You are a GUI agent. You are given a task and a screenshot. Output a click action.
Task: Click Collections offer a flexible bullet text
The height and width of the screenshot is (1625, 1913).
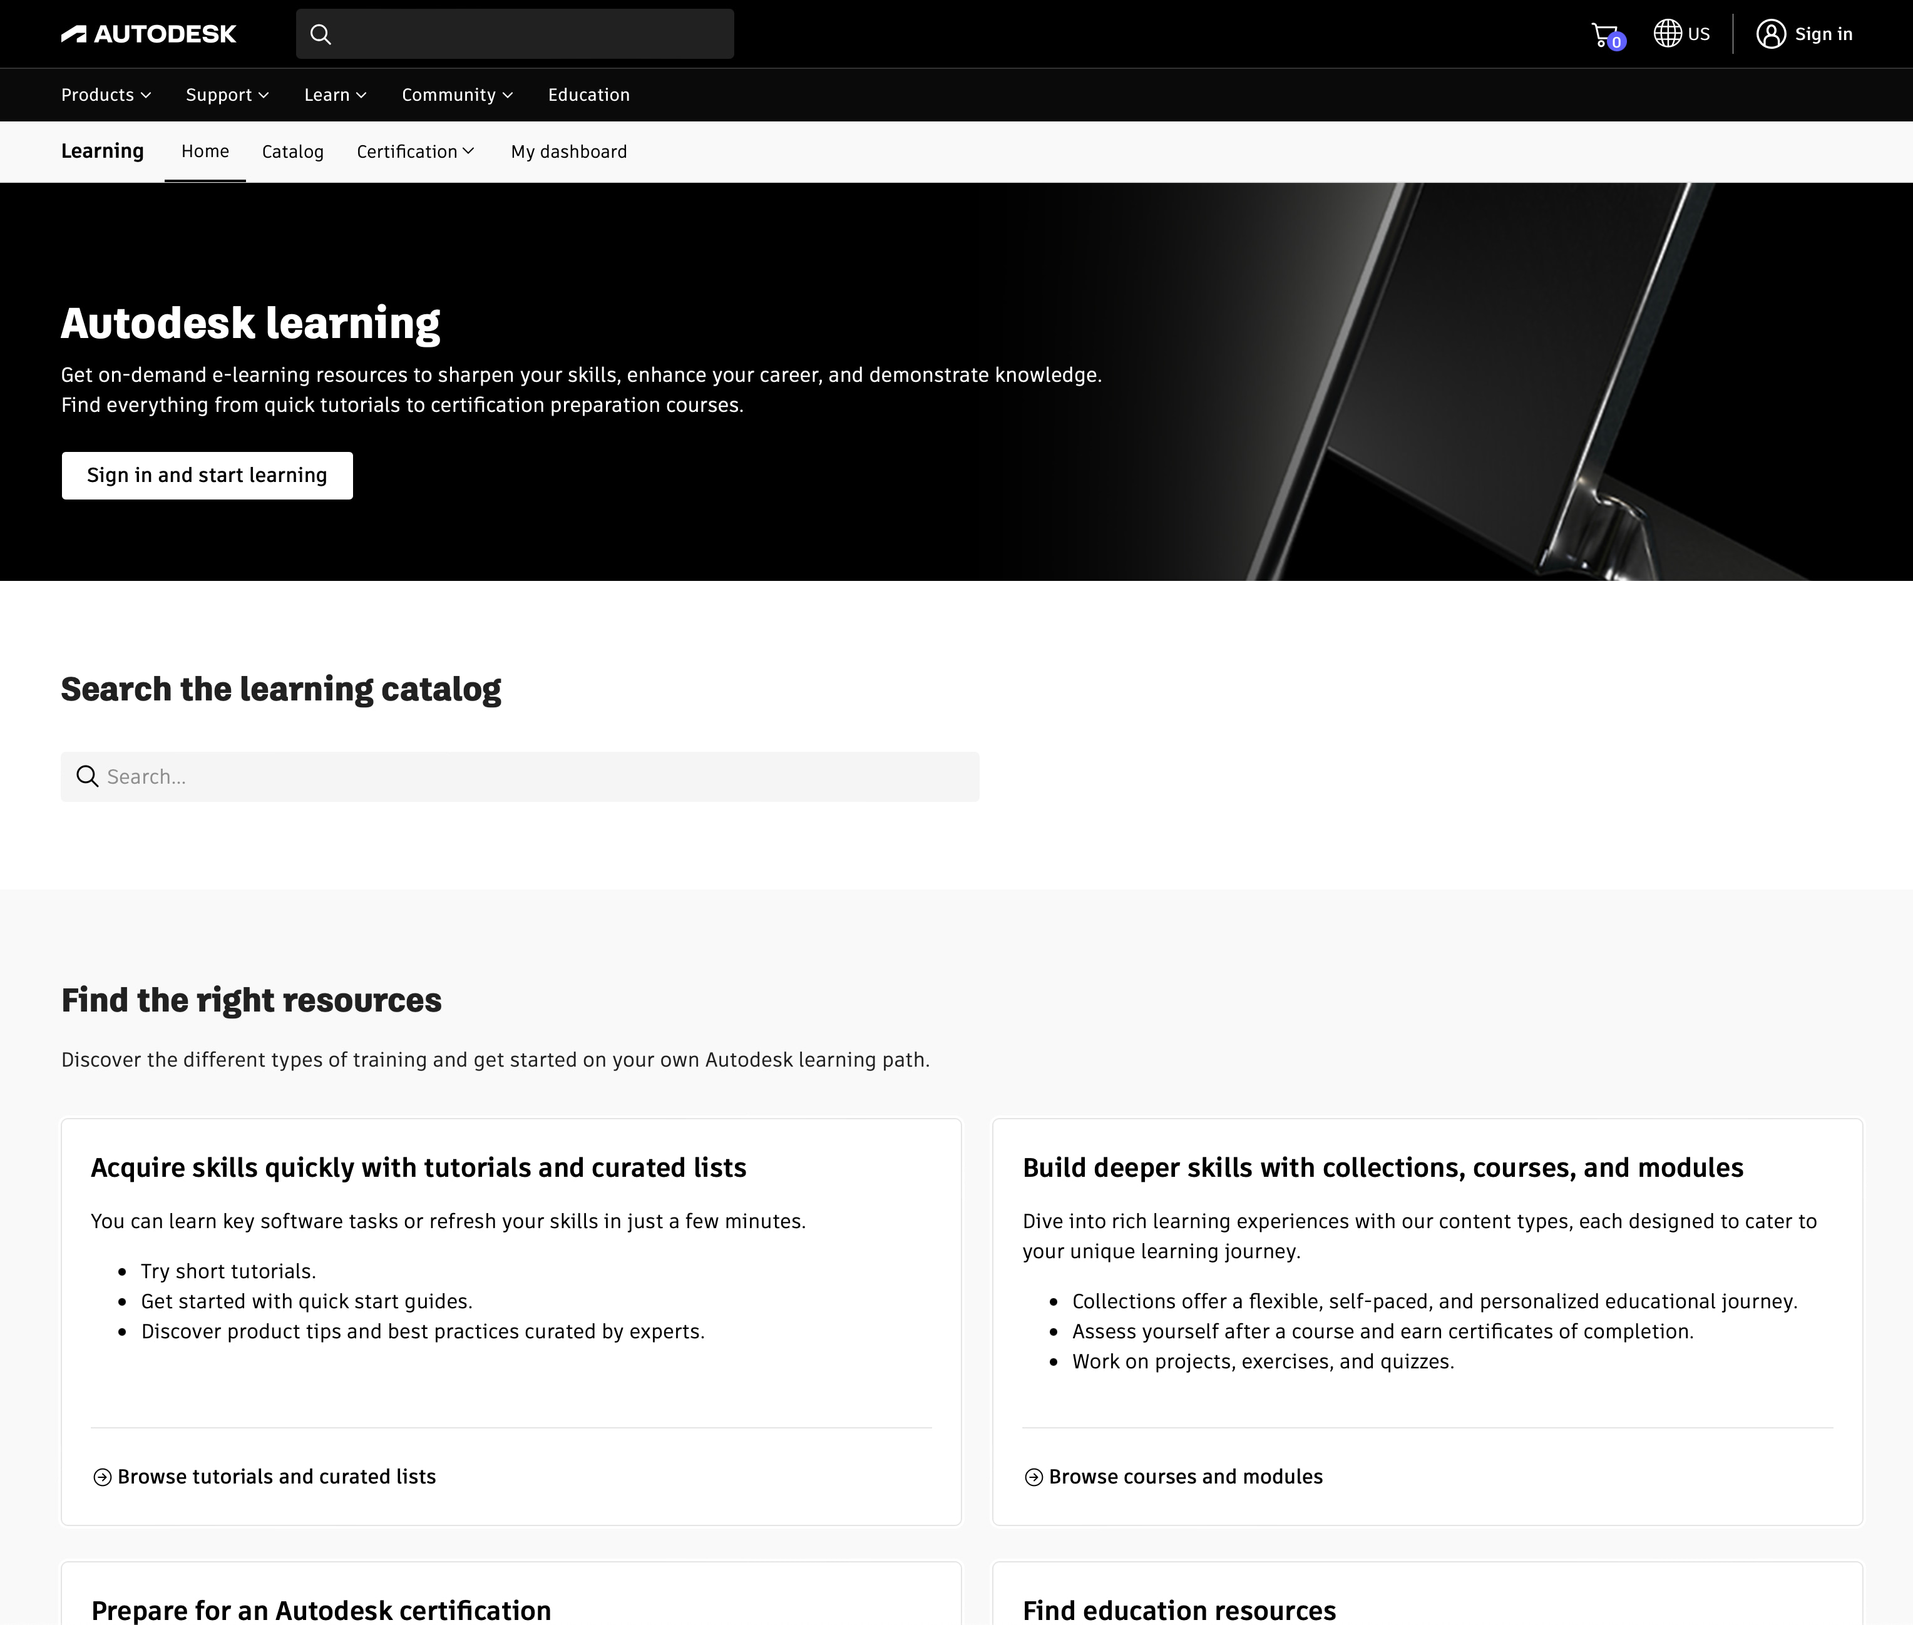[1434, 1301]
